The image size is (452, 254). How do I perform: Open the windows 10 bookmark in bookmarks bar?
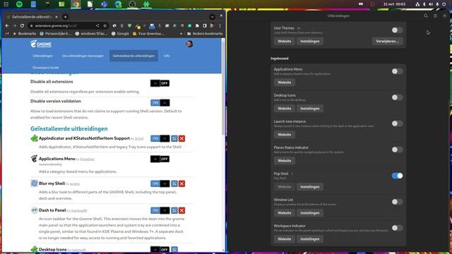click(x=91, y=34)
